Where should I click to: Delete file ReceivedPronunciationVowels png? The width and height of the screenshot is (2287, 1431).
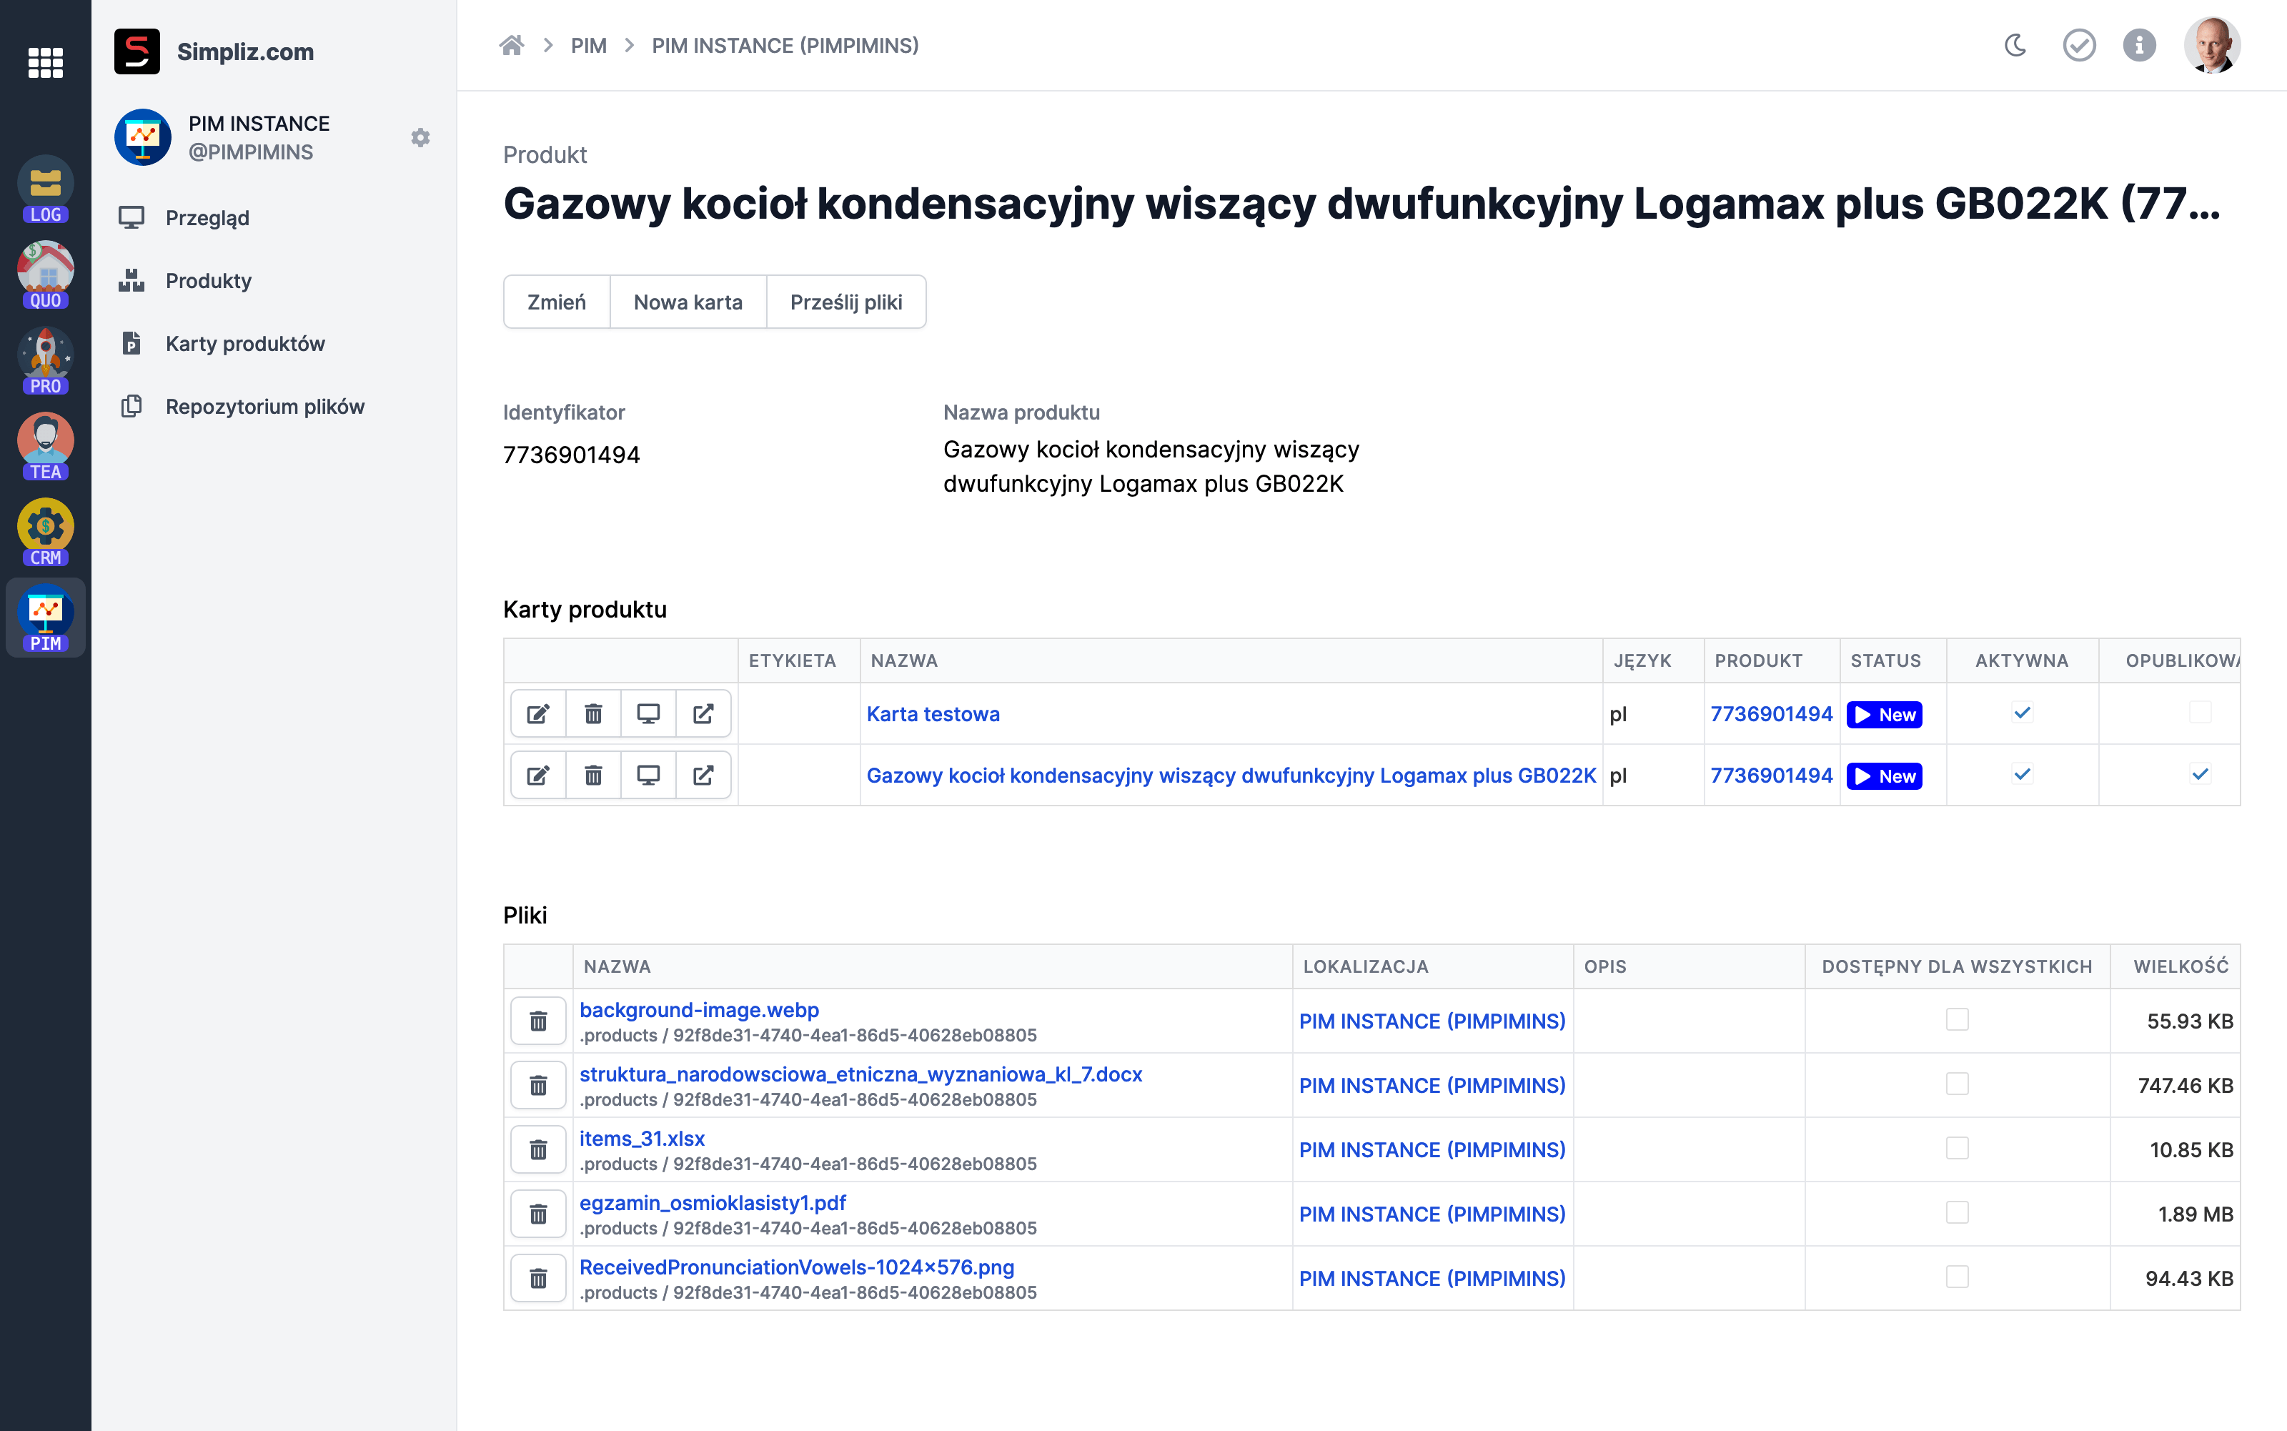point(538,1279)
